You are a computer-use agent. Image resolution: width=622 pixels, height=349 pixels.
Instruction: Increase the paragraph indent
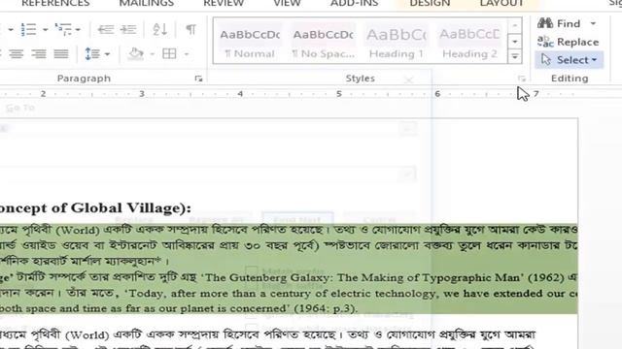128,30
